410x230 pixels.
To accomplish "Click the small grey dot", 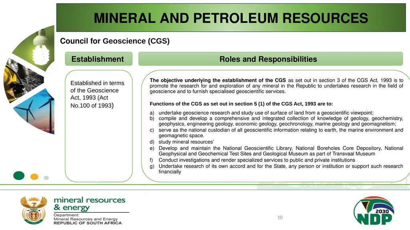I will click(46, 178).
